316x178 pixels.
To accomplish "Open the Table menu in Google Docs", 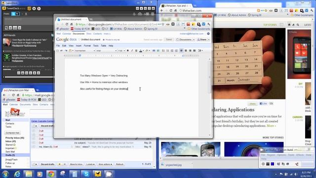I will tap(103, 46).
